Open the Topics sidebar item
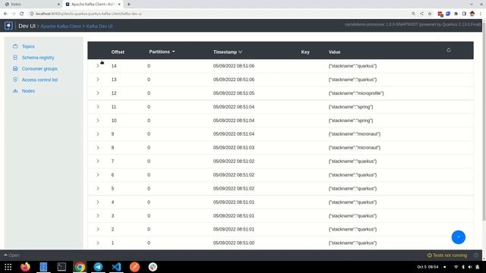Image resolution: width=486 pixels, height=273 pixels. coord(28,46)
